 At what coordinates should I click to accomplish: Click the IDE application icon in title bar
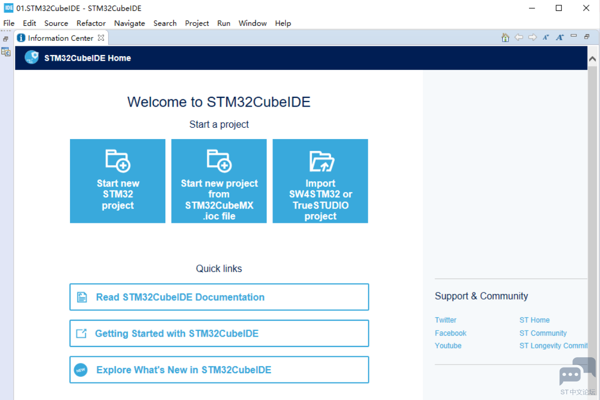pyautogui.click(x=8, y=8)
